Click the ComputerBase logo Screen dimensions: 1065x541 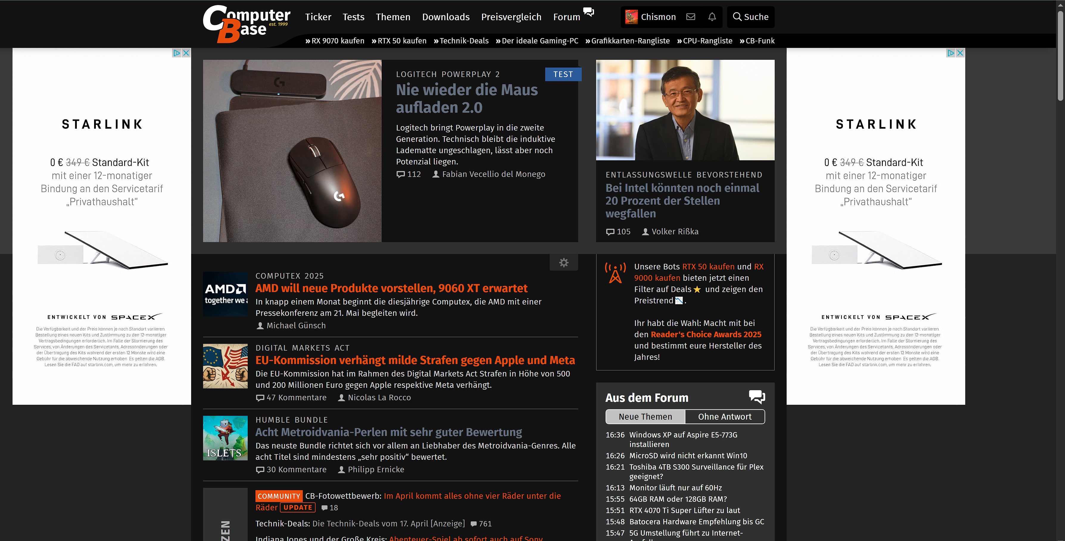[247, 24]
